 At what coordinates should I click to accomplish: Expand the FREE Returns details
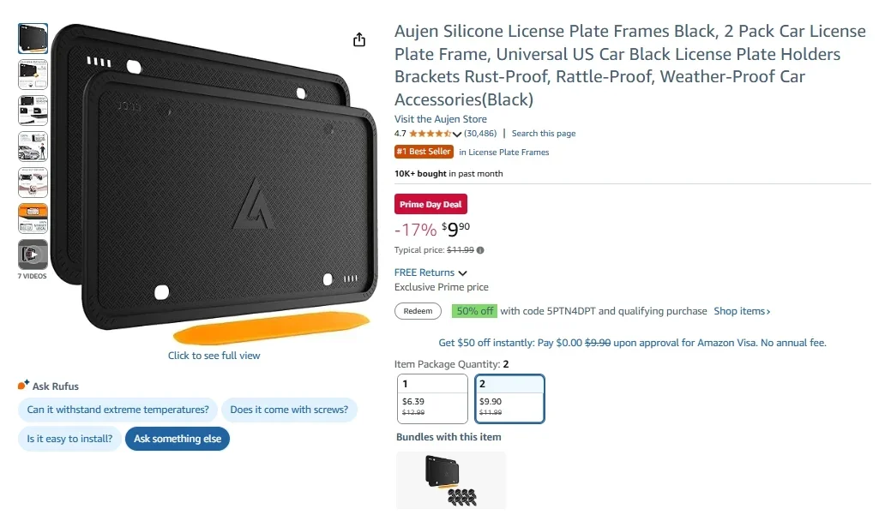(x=424, y=272)
